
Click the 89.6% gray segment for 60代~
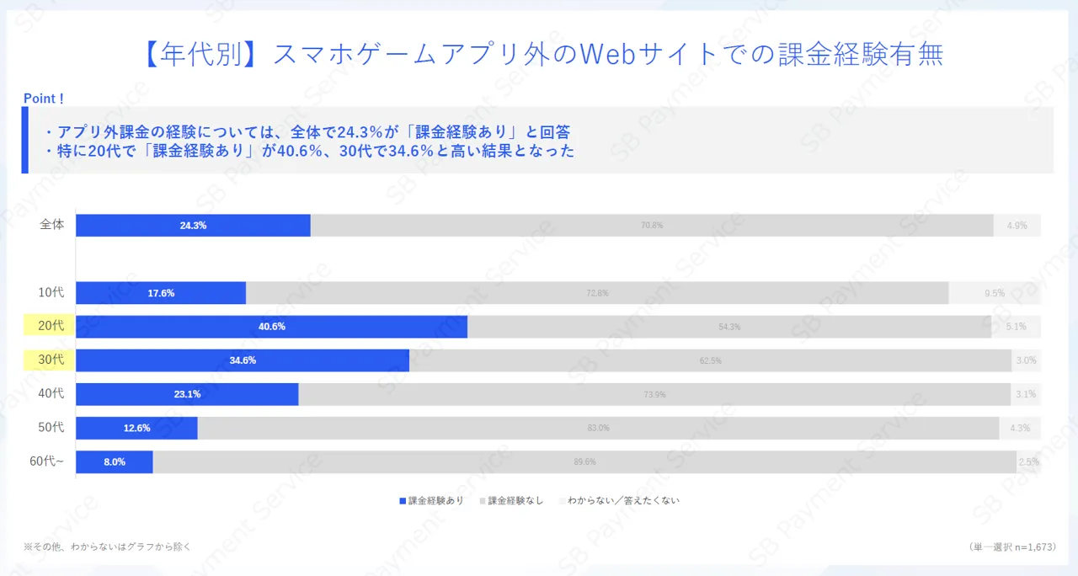(584, 461)
